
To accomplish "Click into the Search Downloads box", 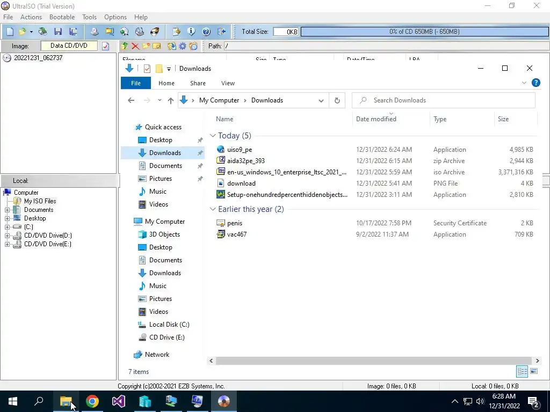I will pyautogui.click(x=444, y=100).
